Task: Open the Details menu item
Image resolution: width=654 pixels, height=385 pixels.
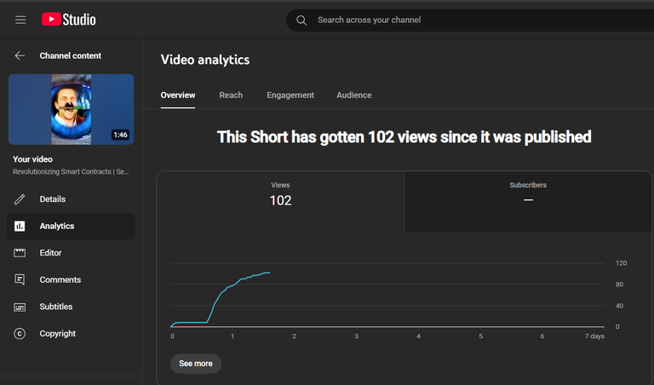Action: click(71, 199)
